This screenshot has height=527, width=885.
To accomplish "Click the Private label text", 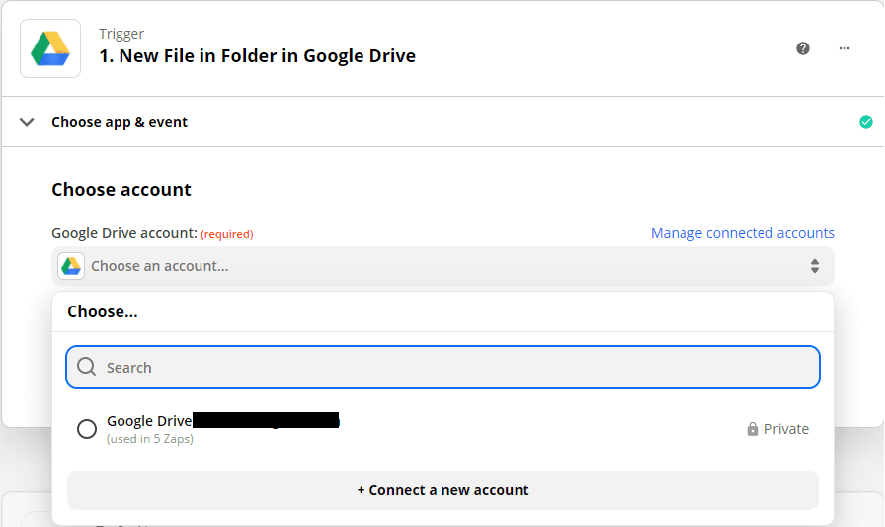I will 786,429.
